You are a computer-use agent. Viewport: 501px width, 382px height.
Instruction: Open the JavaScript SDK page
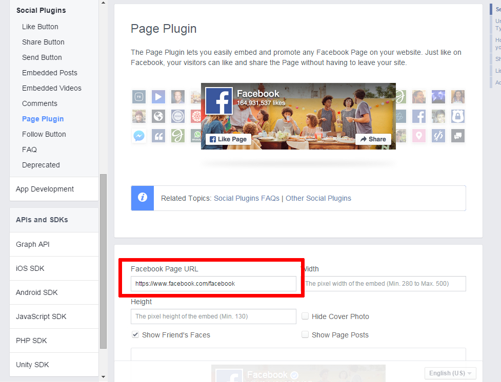pos(54,316)
